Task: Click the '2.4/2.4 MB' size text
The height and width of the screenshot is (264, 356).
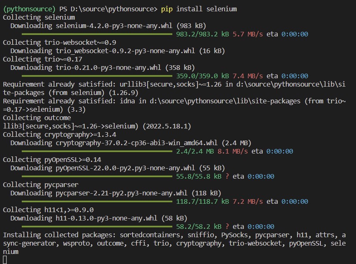Action: [x=195, y=151]
